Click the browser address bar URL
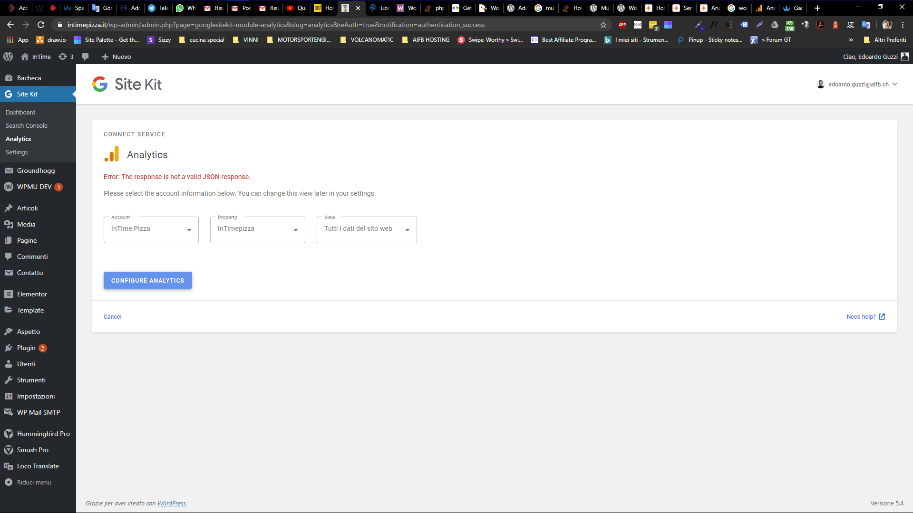 point(276,25)
